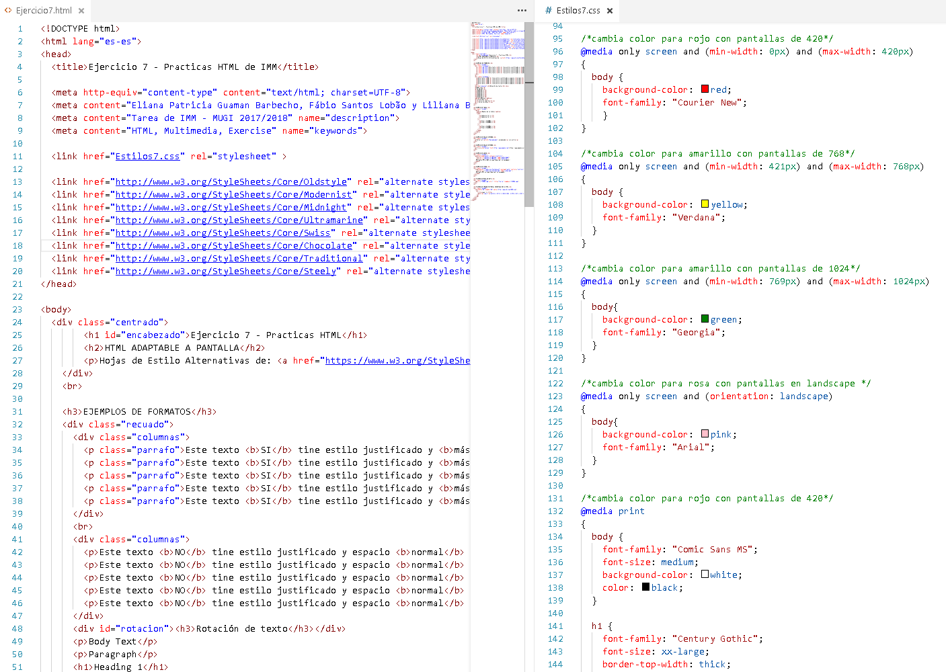
Task: Click the HTML editor vertical scrollbar
Action: coord(529,114)
